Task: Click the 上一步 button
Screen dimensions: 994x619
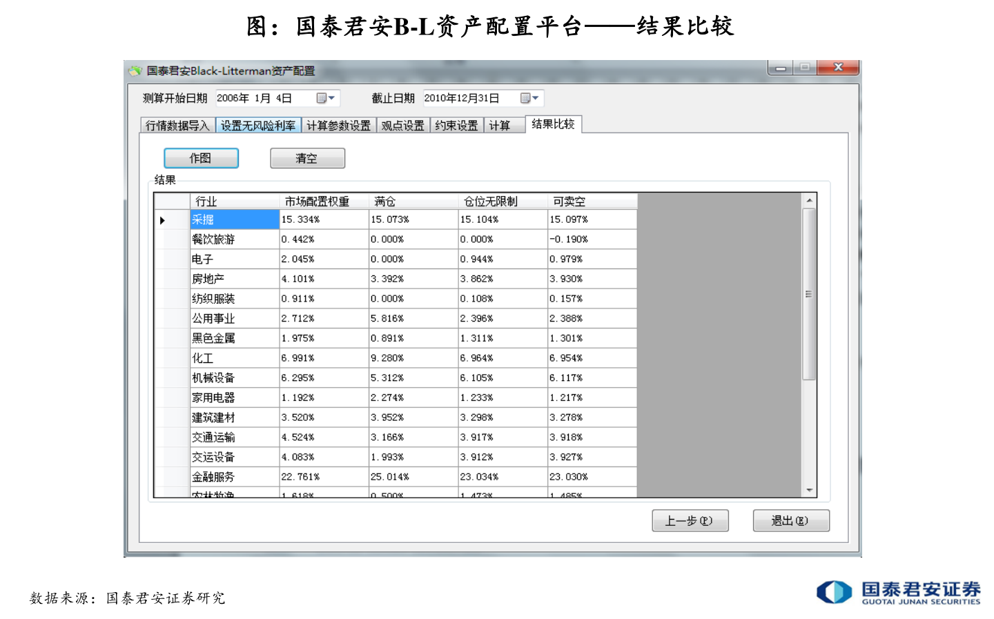Action: pyautogui.click(x=690, y=520)
